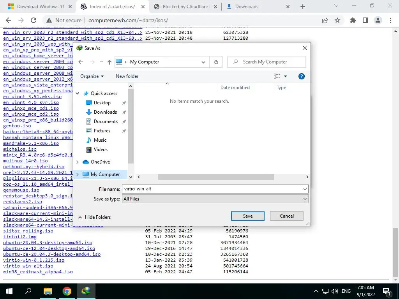Click the Save button
This screenshot has width=399, height=299.
(x=247, y=216)
